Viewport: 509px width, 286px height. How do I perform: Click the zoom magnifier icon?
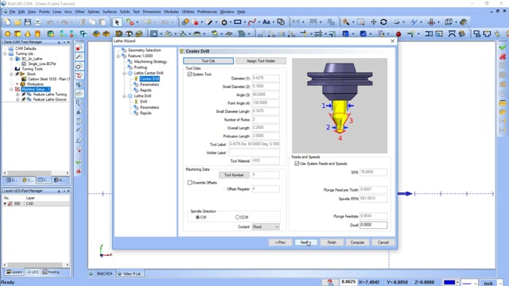(346, 22)
